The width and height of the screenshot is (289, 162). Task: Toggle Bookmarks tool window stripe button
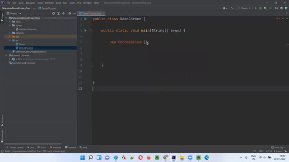click(x=2, y=136)
